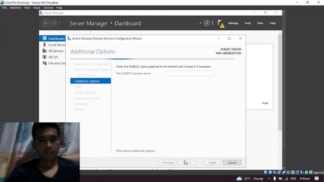Click the Server Manager forward arrow
This screenshot has height=182, width=324.
[x=54, y=23]
